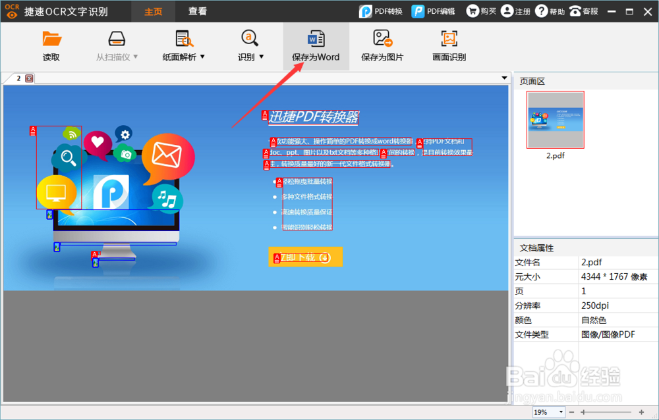Click the 保存为图片 icon
The width and height of the screenshot is (659, 420).
(382, 38)
